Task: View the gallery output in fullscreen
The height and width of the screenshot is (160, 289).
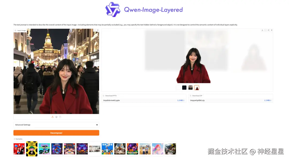Action: point(265,30)
